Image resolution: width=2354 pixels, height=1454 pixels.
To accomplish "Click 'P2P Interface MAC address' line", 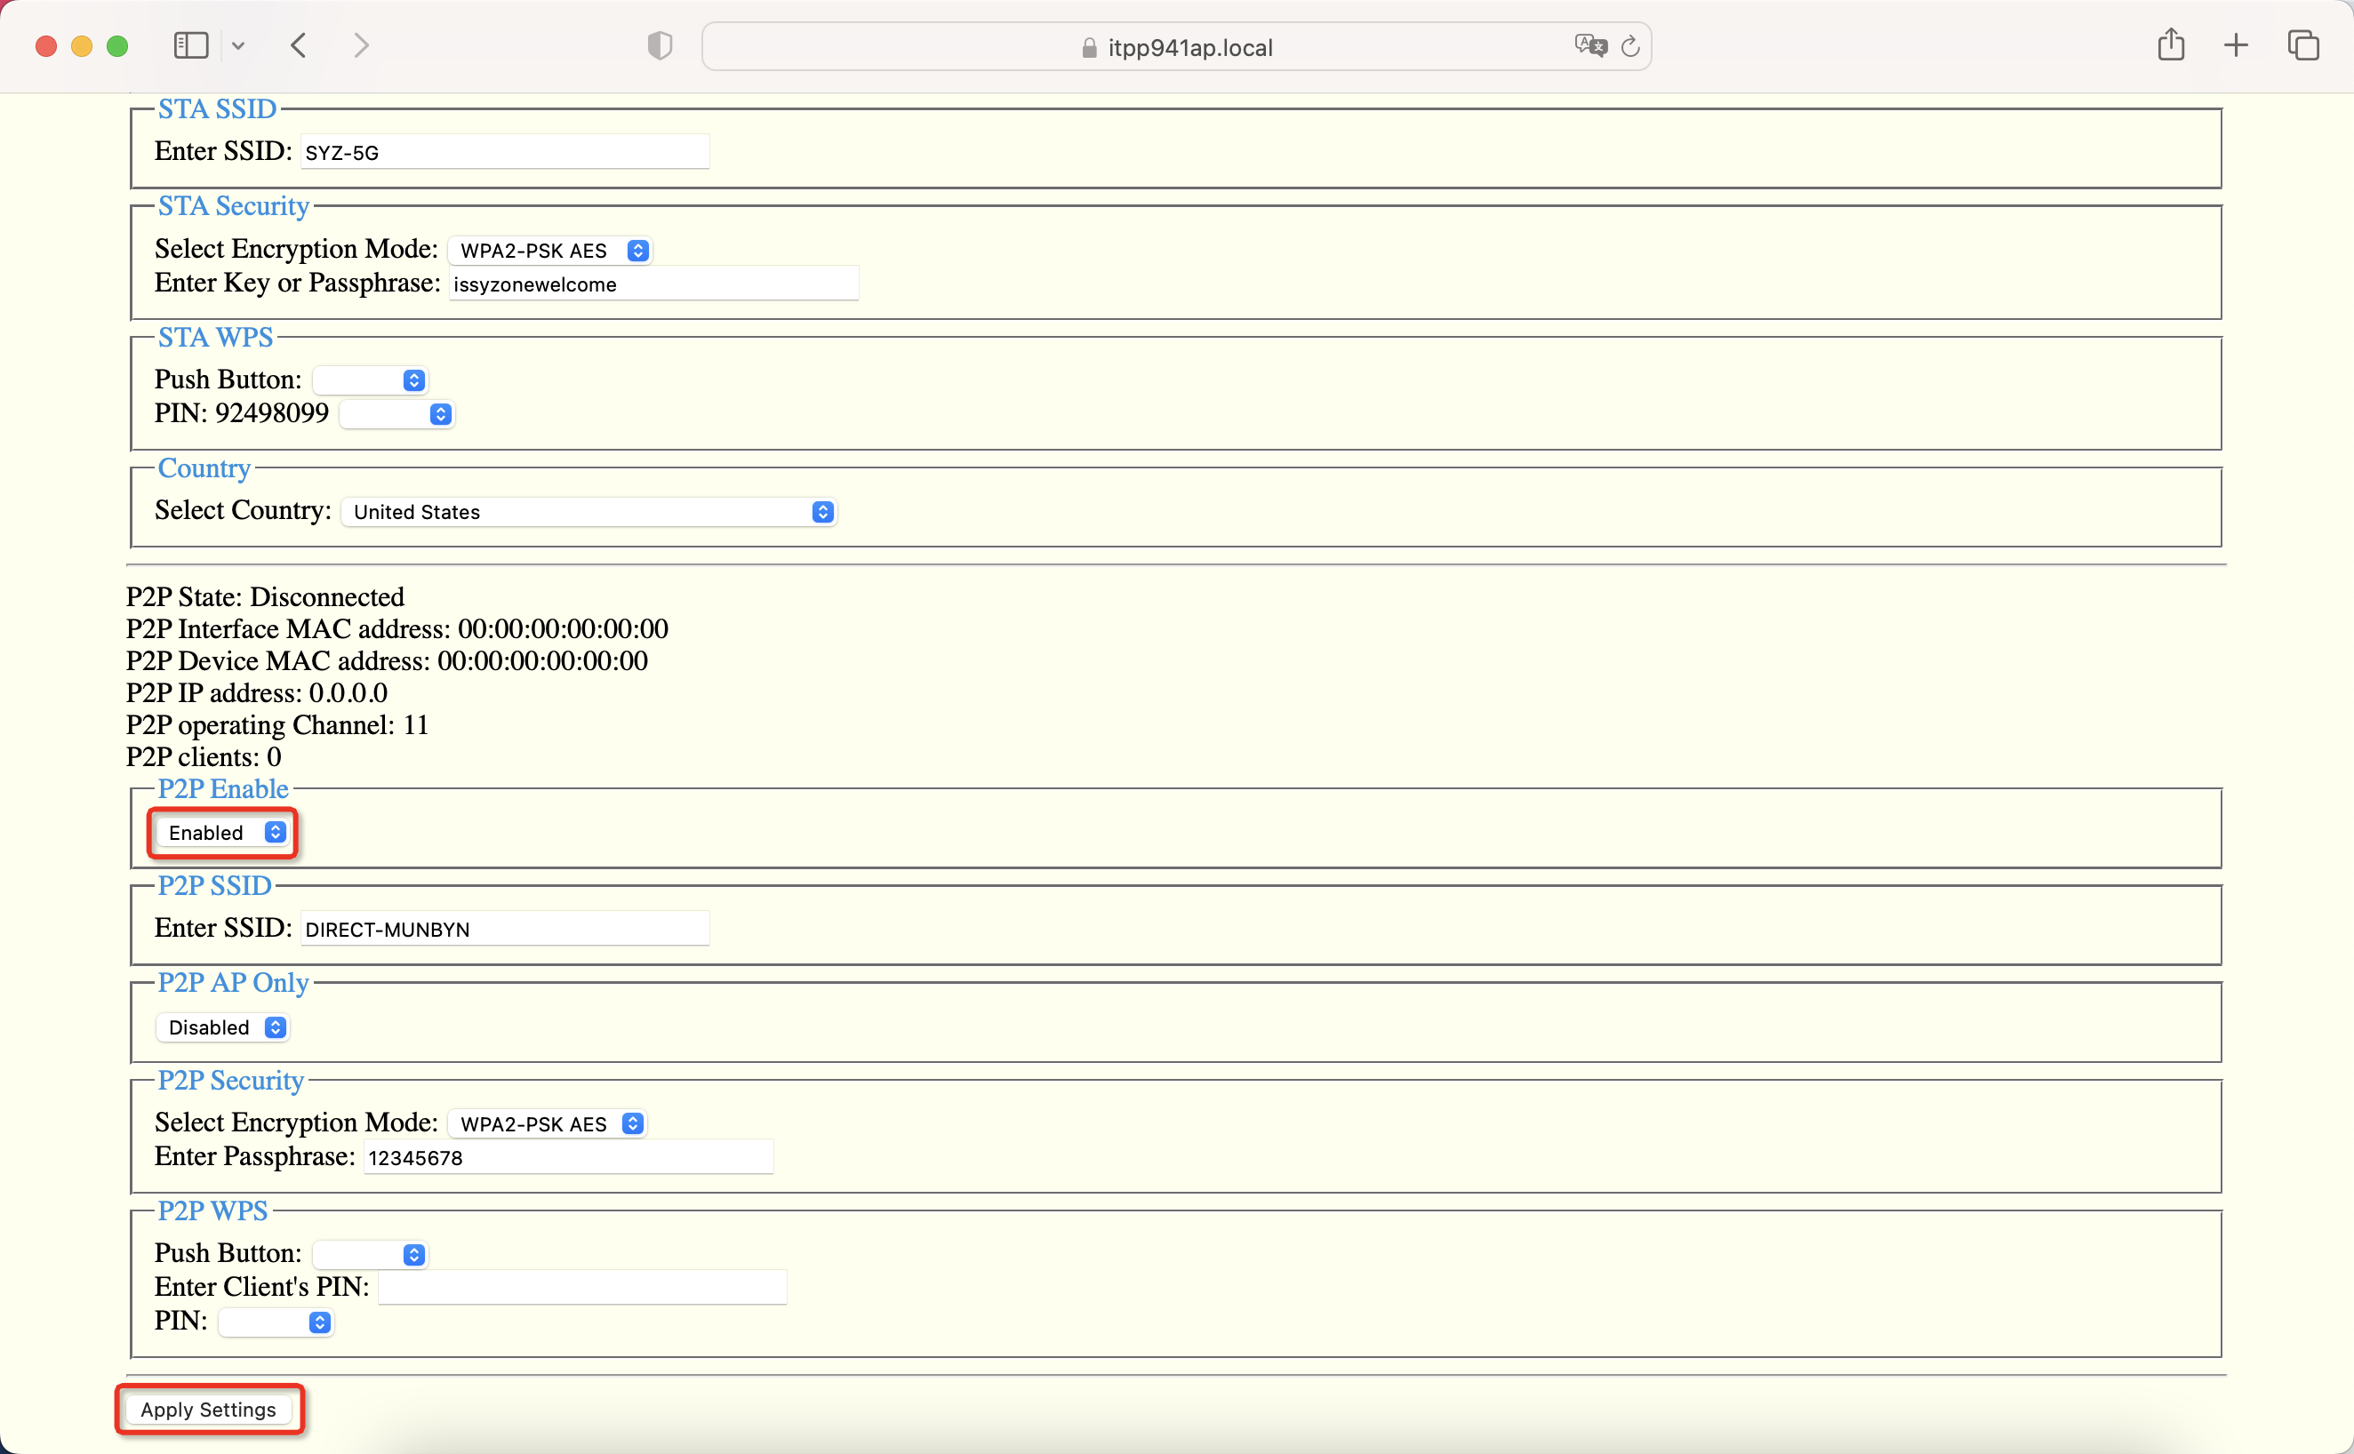I will [397, 629].
